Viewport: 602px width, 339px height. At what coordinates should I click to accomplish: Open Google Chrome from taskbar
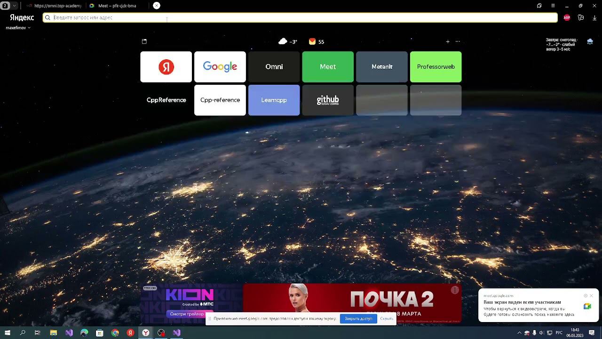tap(115, 333)
